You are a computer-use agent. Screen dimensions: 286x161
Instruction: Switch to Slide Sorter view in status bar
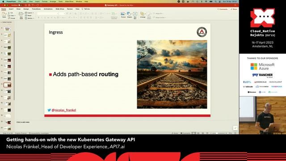click(x=198, y=133)
